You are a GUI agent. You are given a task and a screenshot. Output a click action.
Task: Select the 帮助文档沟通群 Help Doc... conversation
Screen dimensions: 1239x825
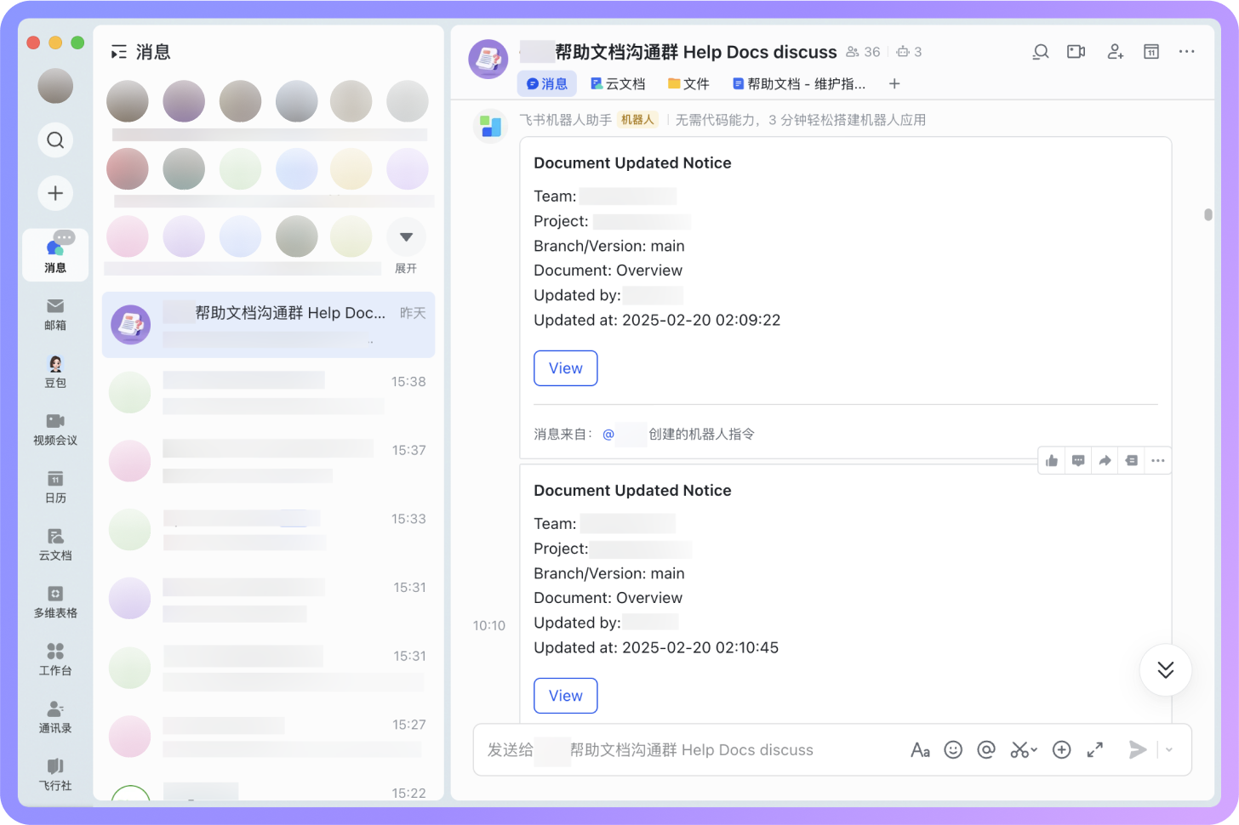pos(268,325)
